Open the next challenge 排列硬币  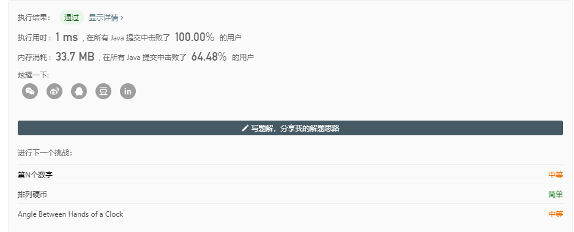tap(32, 195)
